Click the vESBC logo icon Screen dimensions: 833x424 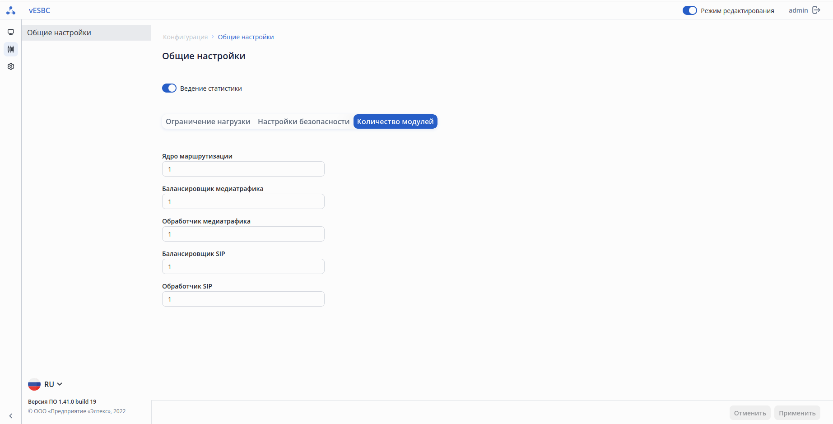11,10
